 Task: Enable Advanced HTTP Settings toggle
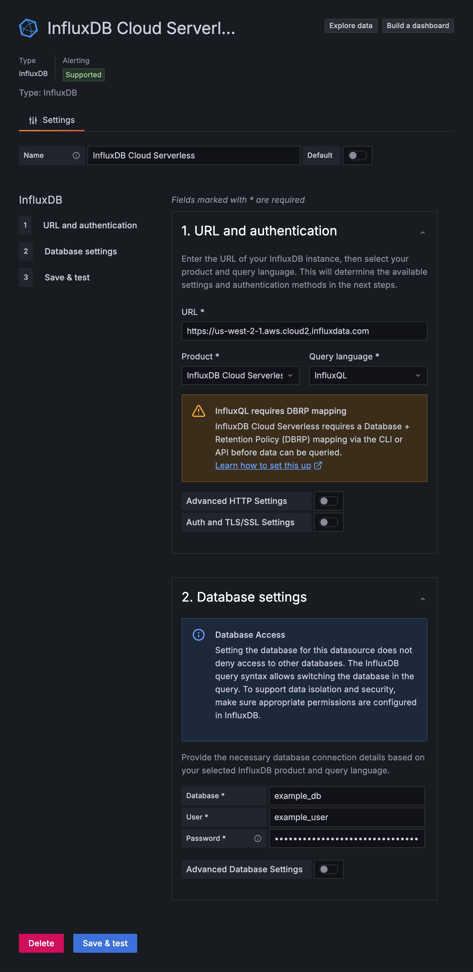(328, 501)
